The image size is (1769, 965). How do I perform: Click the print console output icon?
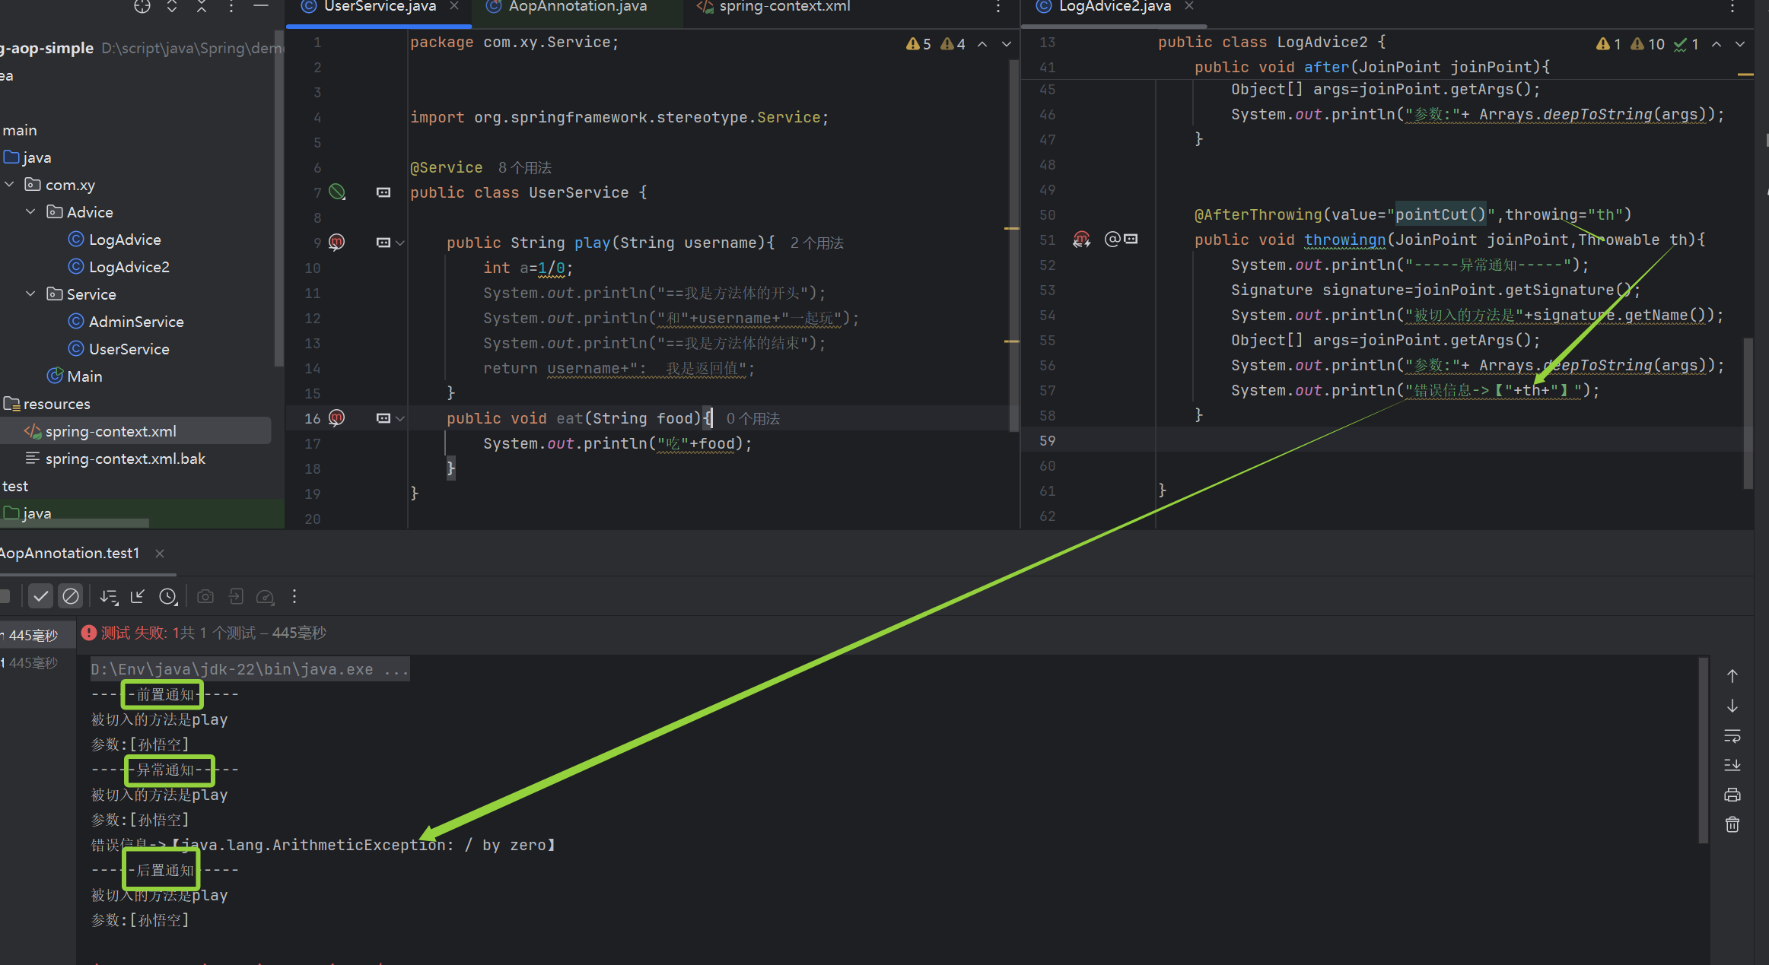coord(1732,795)
